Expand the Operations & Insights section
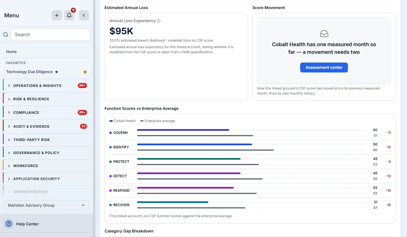Screen dimensions: 407x237 pyautogui.click(x=47, y=86)
